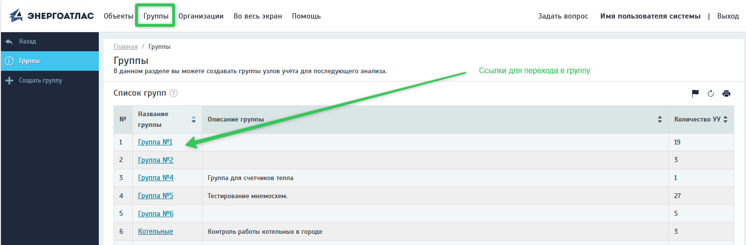746x245 pixels.
Task: Open the Группа №6 link
Action: (156, 214)
